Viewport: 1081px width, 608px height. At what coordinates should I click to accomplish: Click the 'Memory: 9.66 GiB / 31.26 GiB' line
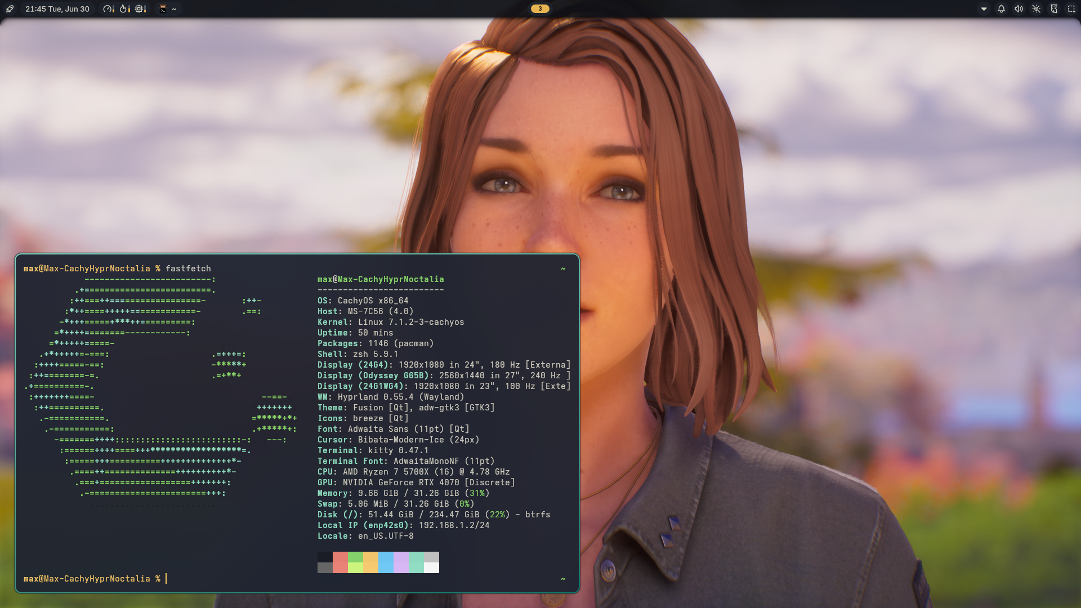click(x=404, y=493)
